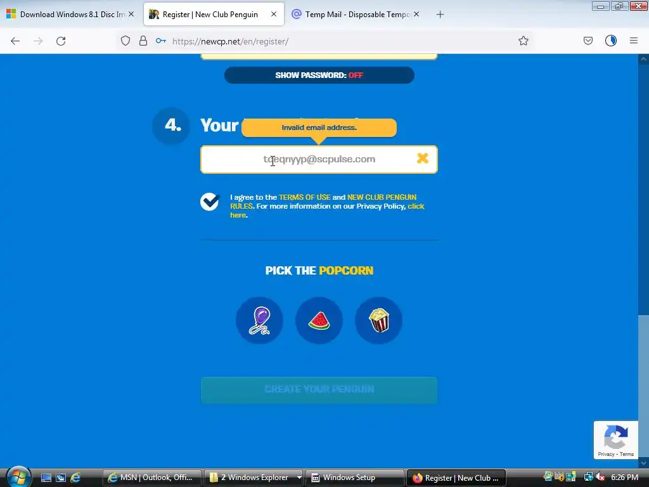Open the TERMS OF USE link
The width and height of the screenshot is (649, 487).
coord(305,197)
